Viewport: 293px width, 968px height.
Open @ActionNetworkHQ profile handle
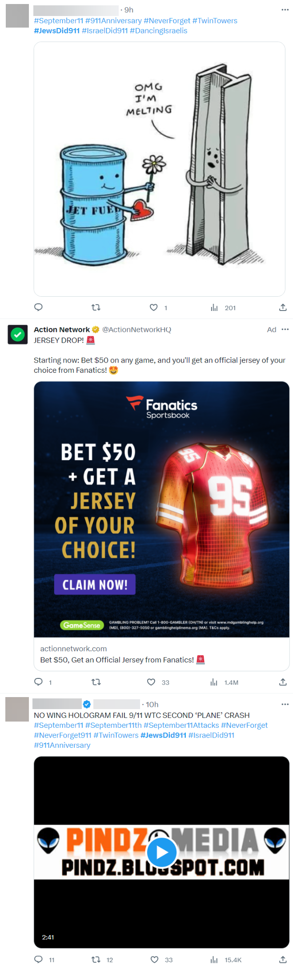pyautogui.click(x=136, y=330)
